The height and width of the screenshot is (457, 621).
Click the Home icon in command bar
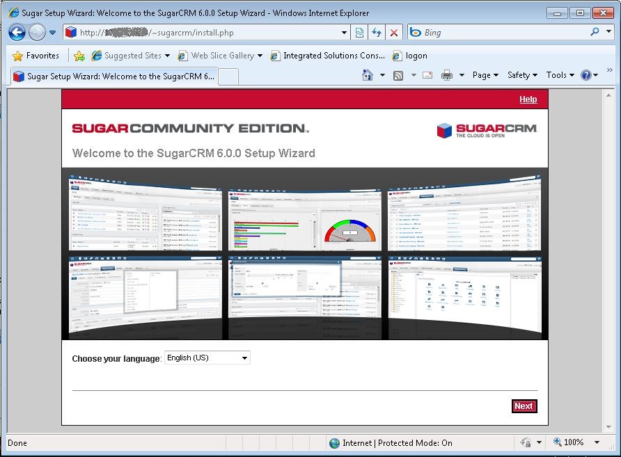point(368,75)
